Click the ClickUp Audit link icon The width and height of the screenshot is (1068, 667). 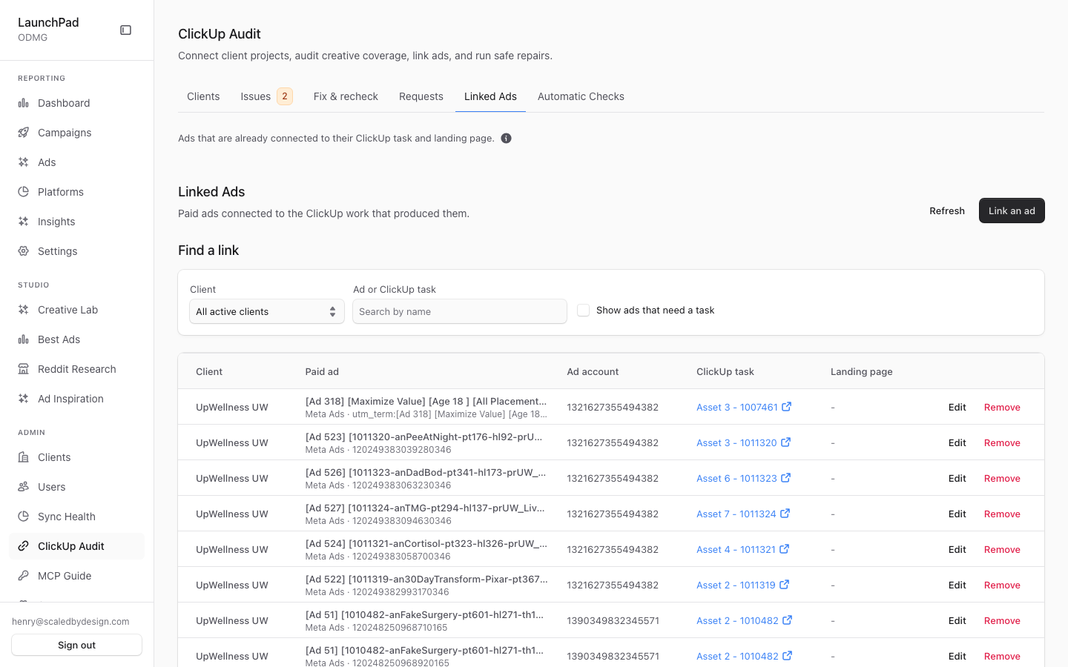pyautogui.click(x=24, y=546)
